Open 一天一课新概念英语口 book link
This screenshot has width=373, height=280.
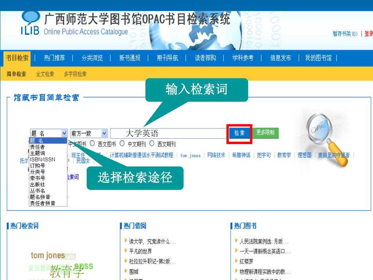(x=265, y=252)
